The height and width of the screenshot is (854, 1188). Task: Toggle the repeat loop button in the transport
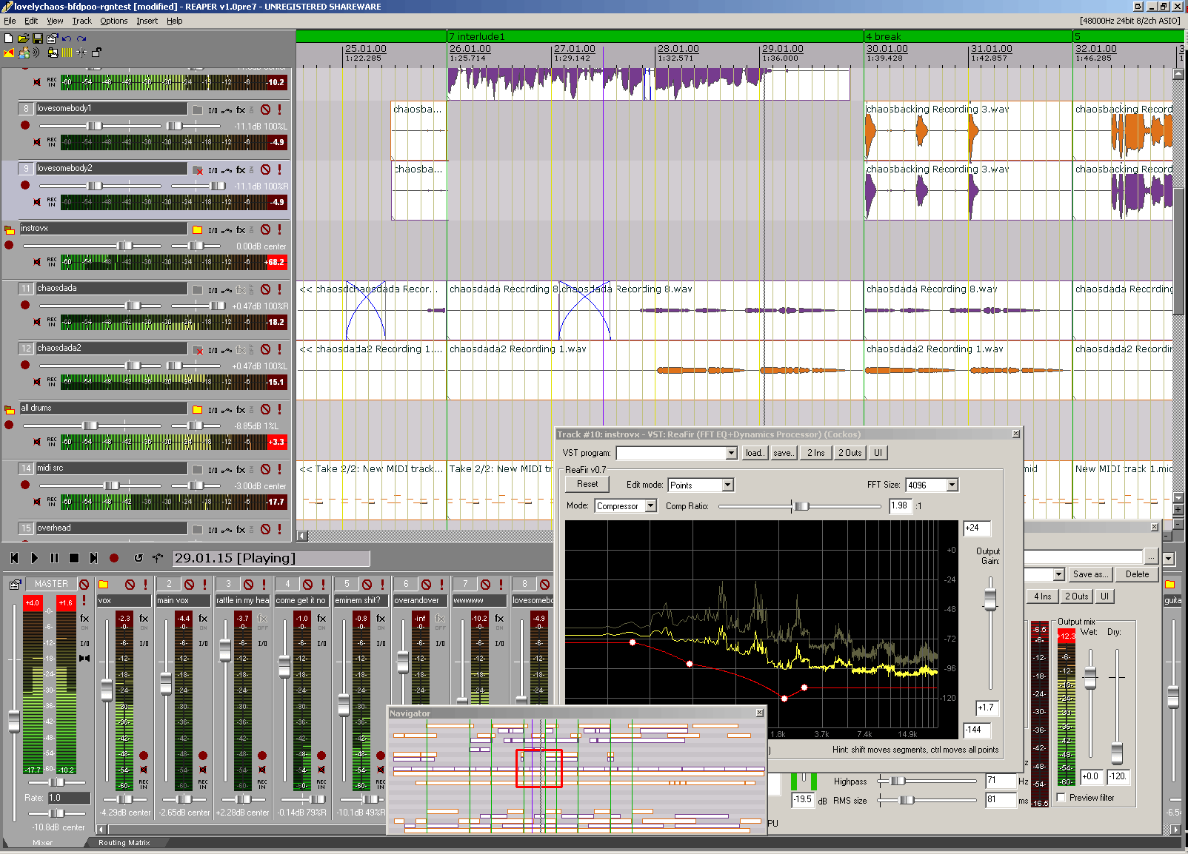pos(138,558)
